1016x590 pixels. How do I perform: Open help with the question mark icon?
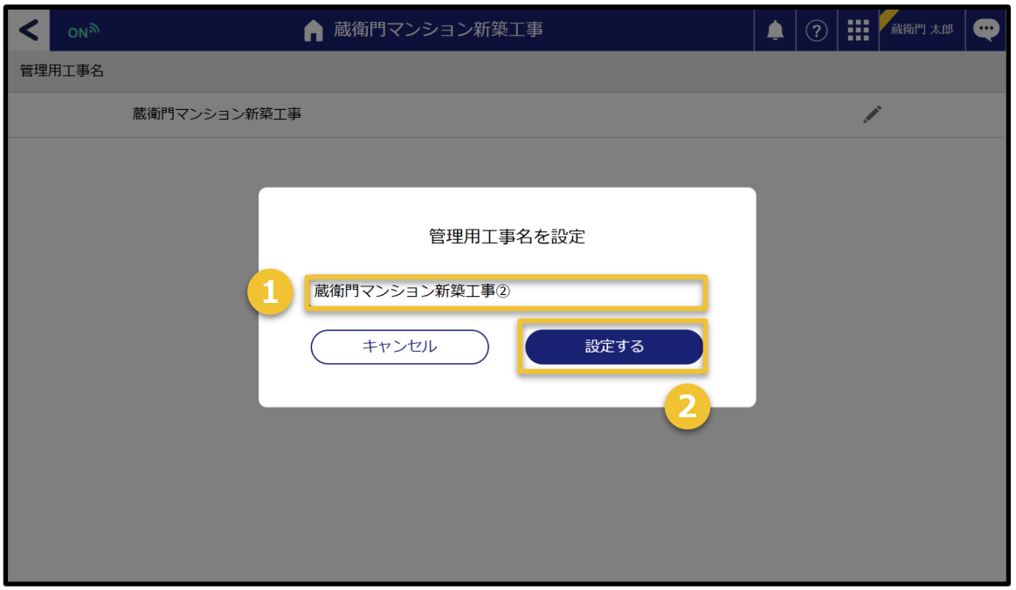[816, 31]
